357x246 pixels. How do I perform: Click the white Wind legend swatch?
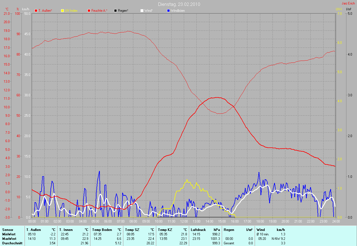tap(142, 11)
